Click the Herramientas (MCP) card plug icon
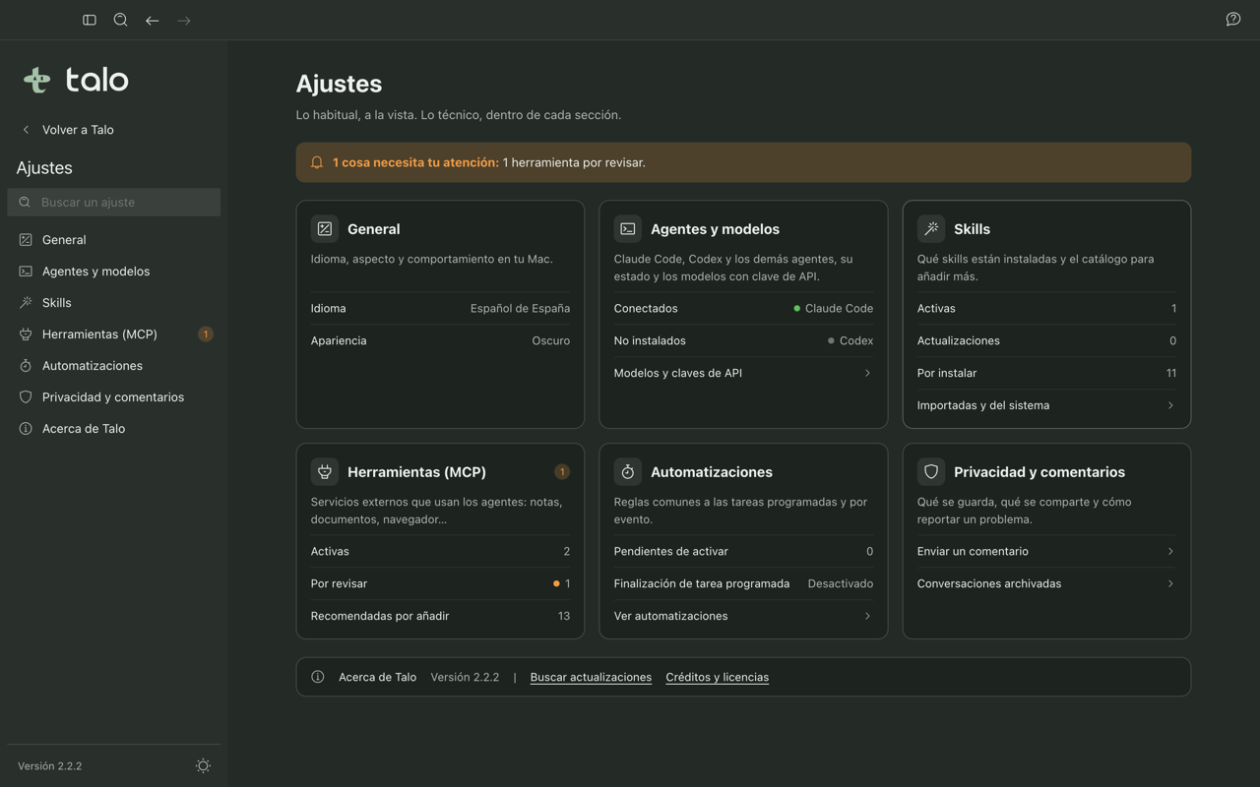This screenshot has width=1260, height=787. click(325, 471)
